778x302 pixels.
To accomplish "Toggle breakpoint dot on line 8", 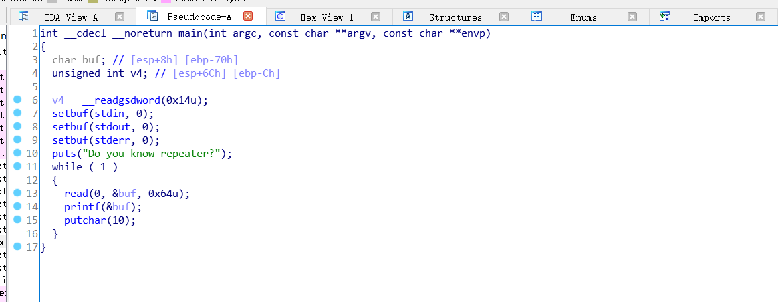I will (x=18, y=126).
